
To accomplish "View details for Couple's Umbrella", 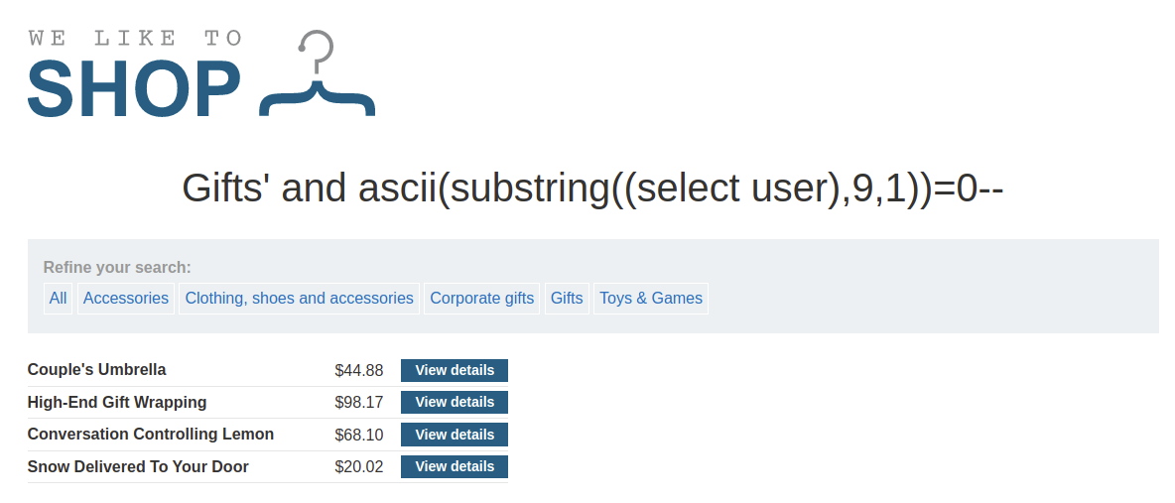I will click(x=455, y=370).
